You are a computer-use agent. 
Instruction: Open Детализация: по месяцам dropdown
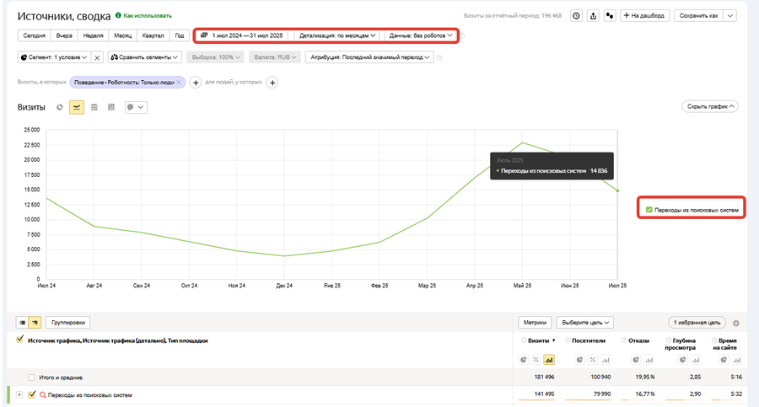pos(336,35)
